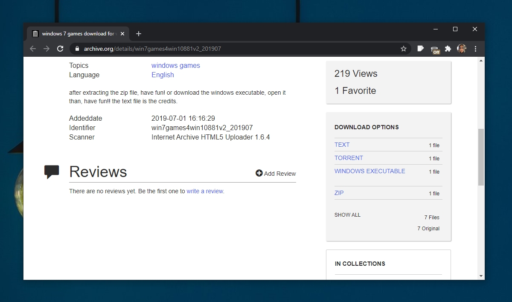Screen dimensions: 512x302
Task: Click 1 file next to TEXT
Action: point(434,145)
